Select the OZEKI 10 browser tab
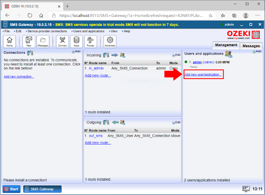This screenshot has height=195, width=265. (x=32, y=6)
